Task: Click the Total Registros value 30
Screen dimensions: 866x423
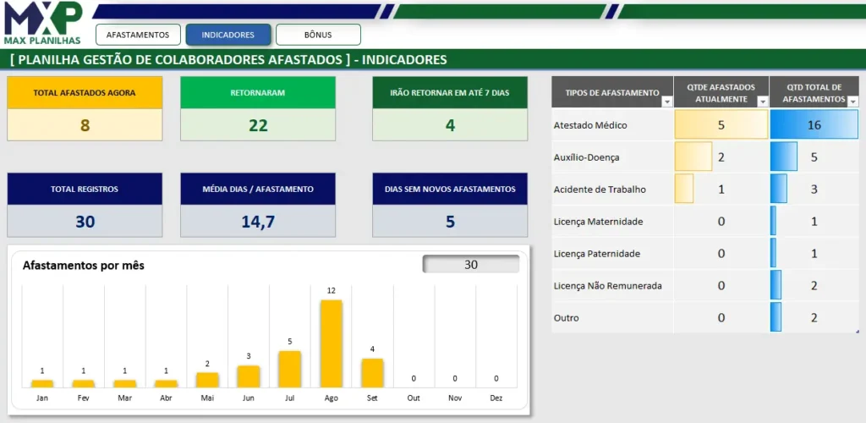Action: (x=85, y=222)
